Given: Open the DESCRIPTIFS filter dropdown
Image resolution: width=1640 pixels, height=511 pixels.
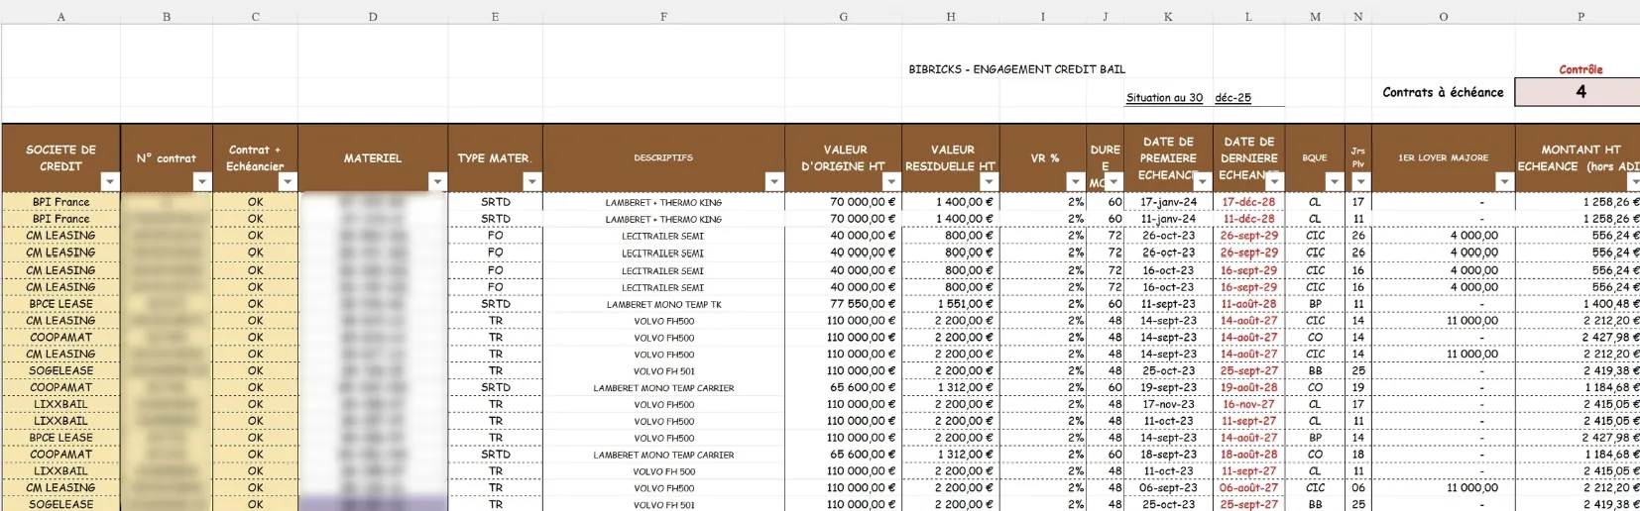Looking at the screenshot, I should coord(774,182).
